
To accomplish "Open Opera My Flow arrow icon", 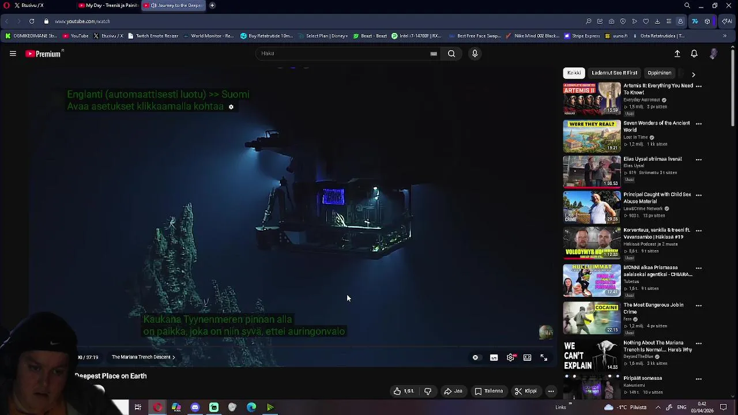I will coord(634,21).
